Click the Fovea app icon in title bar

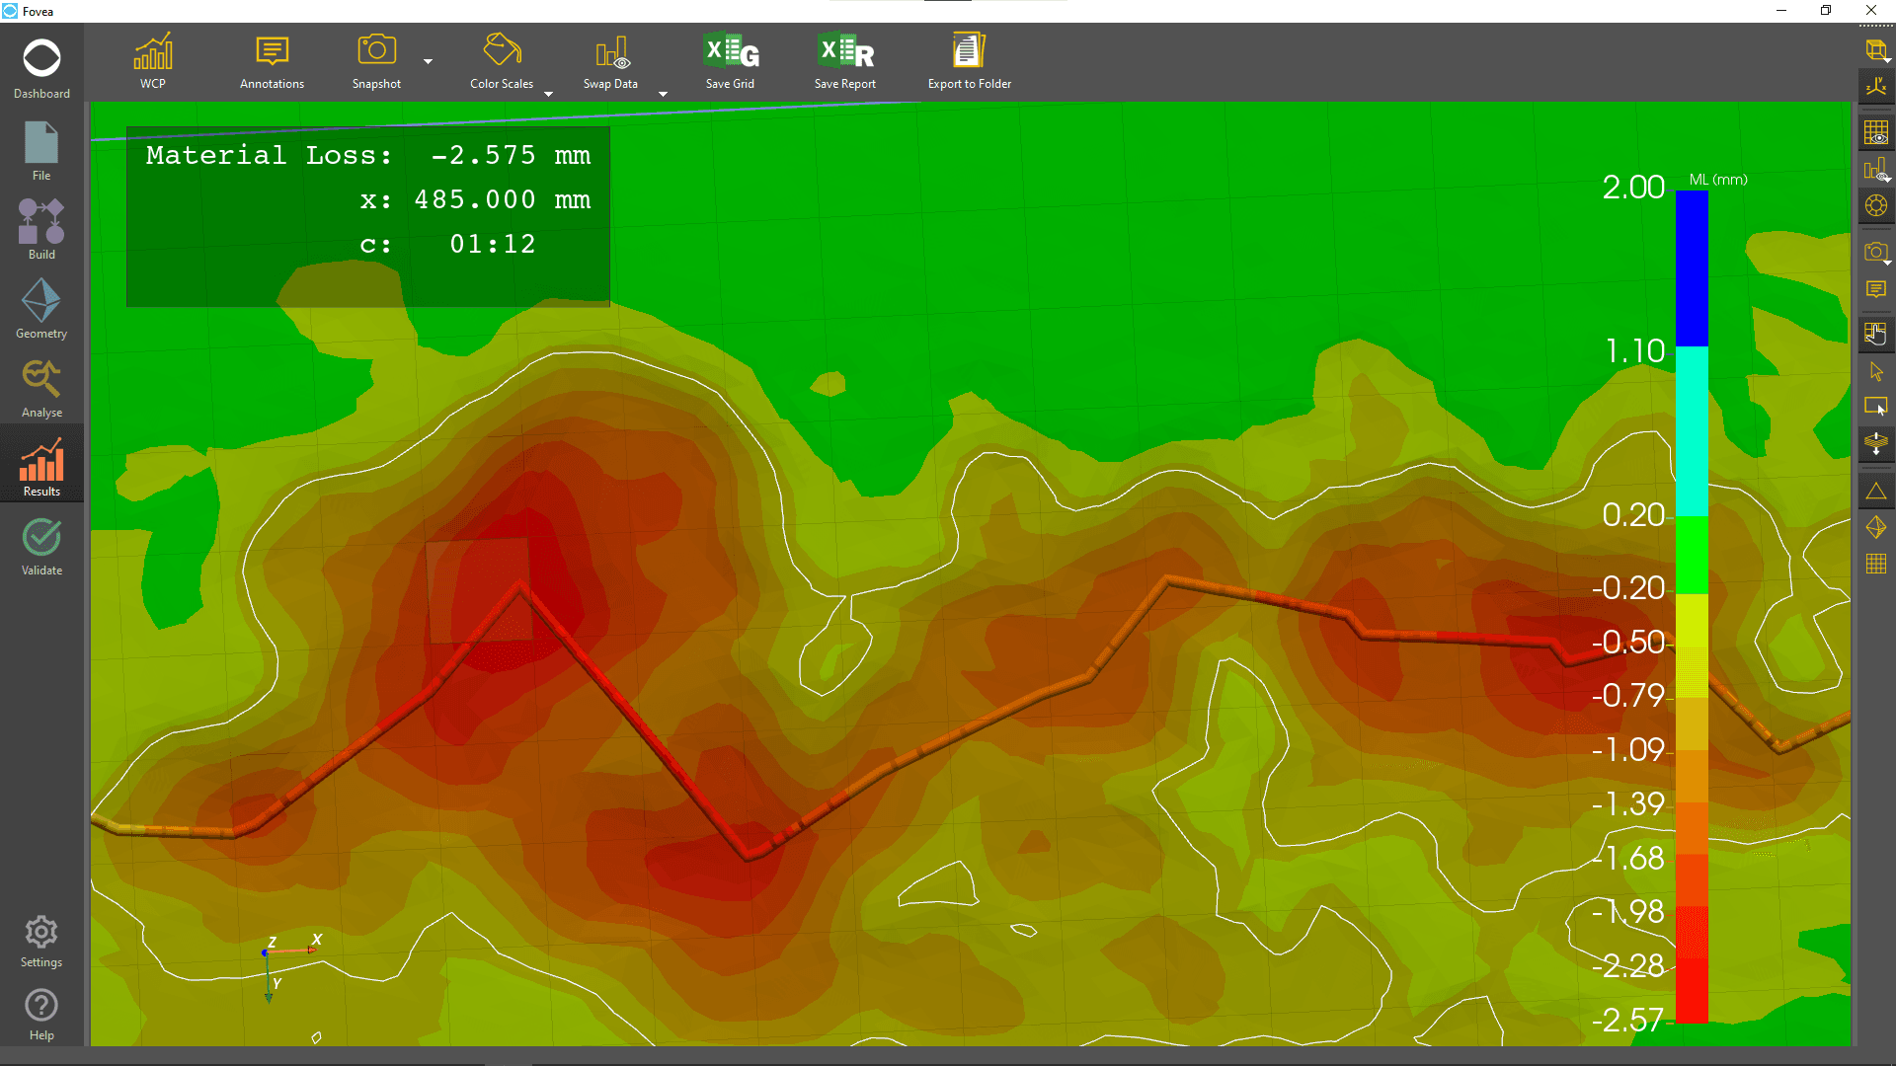click(x=10, y=11)
